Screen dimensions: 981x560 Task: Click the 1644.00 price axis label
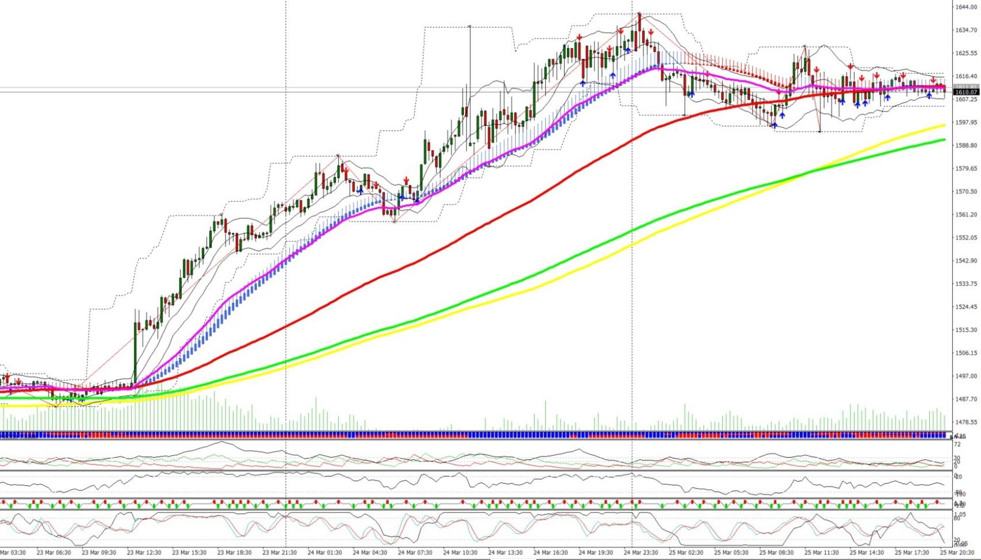pyautogui.click(x=966, y=7)
